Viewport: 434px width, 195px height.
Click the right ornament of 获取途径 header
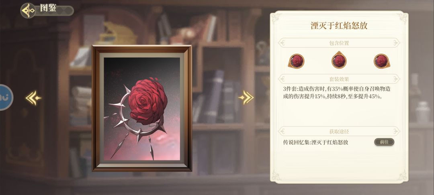click(396, 131)
